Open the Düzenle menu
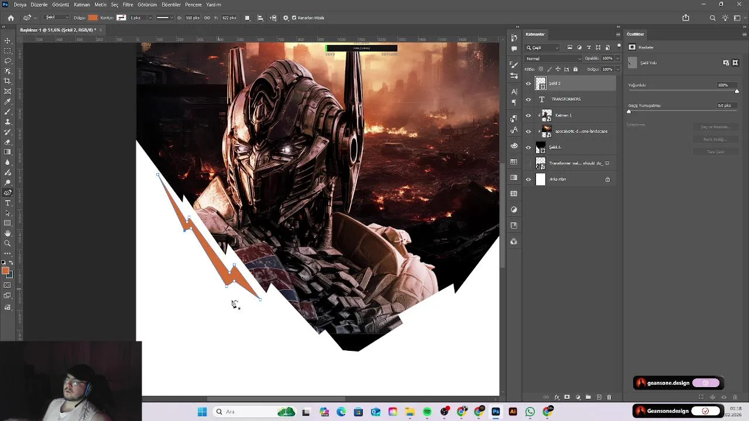This screenshot has height=421, width=749. [x=39, y=5]
